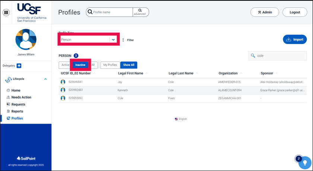Click the Profile Type dropdown arrow
Viewport: 313px width, 171px height.
pos(113,39)
